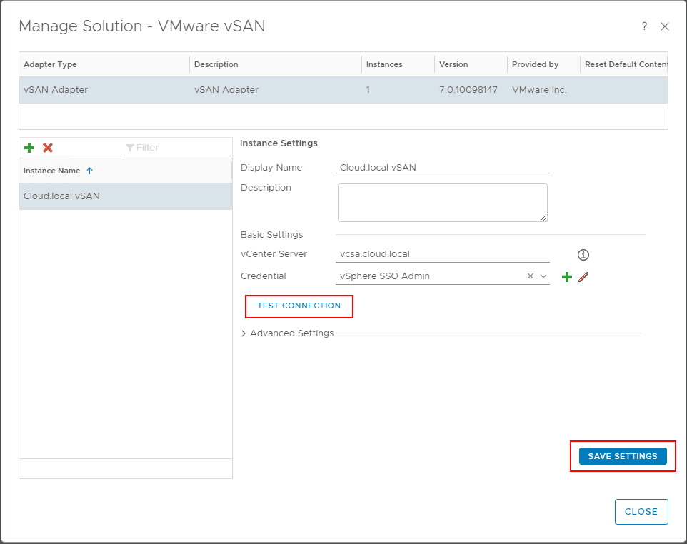The width and height of the screenshot is (687, 544).
Task: Grab the Description textarea resize handle
Action: click(543, 218)
